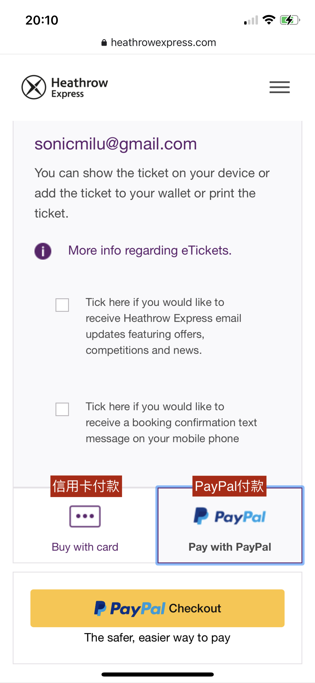This screenshot has height=683, width=315.
Task: Tap the red PayPal付款 annotation label
Action: [x=229, y=486]
